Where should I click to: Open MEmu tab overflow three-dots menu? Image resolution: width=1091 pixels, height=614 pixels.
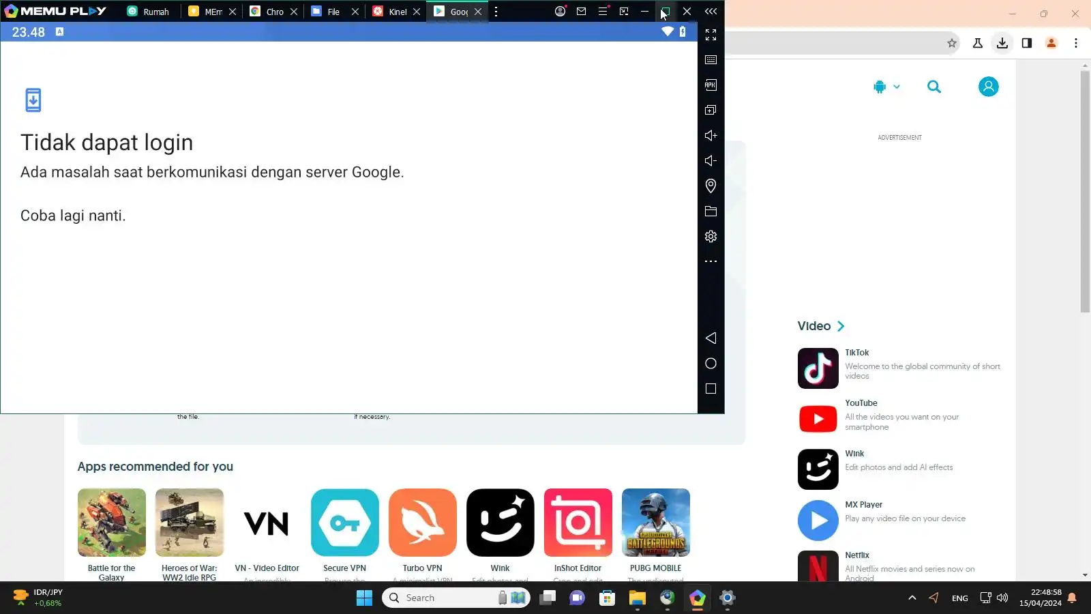pos(496,12)
